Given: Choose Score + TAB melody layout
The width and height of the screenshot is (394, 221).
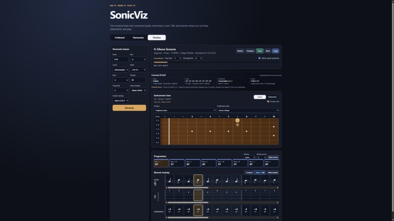Looking at the screenshot, I should pyautogui.click(x=260, y=173).
